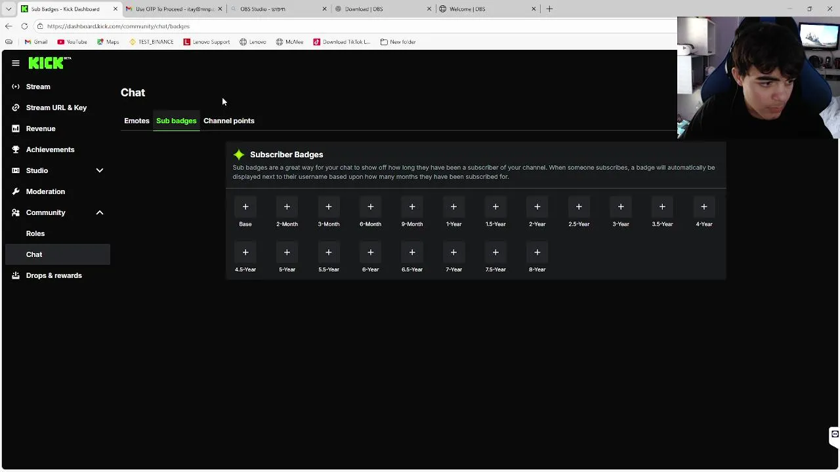Image resolution: width=840 pixels, height=472 pixels.
Task: Open the Lenovo Support bookmark
Action: 207,42
